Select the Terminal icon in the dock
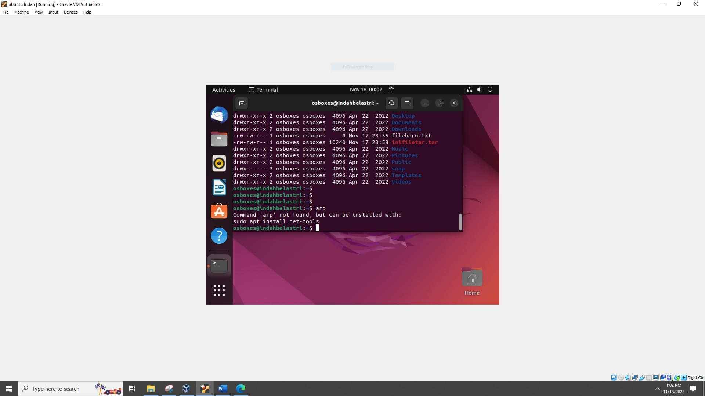Image resolution: width=705 pixels, height=396 pixels. [x=219, y=265]
